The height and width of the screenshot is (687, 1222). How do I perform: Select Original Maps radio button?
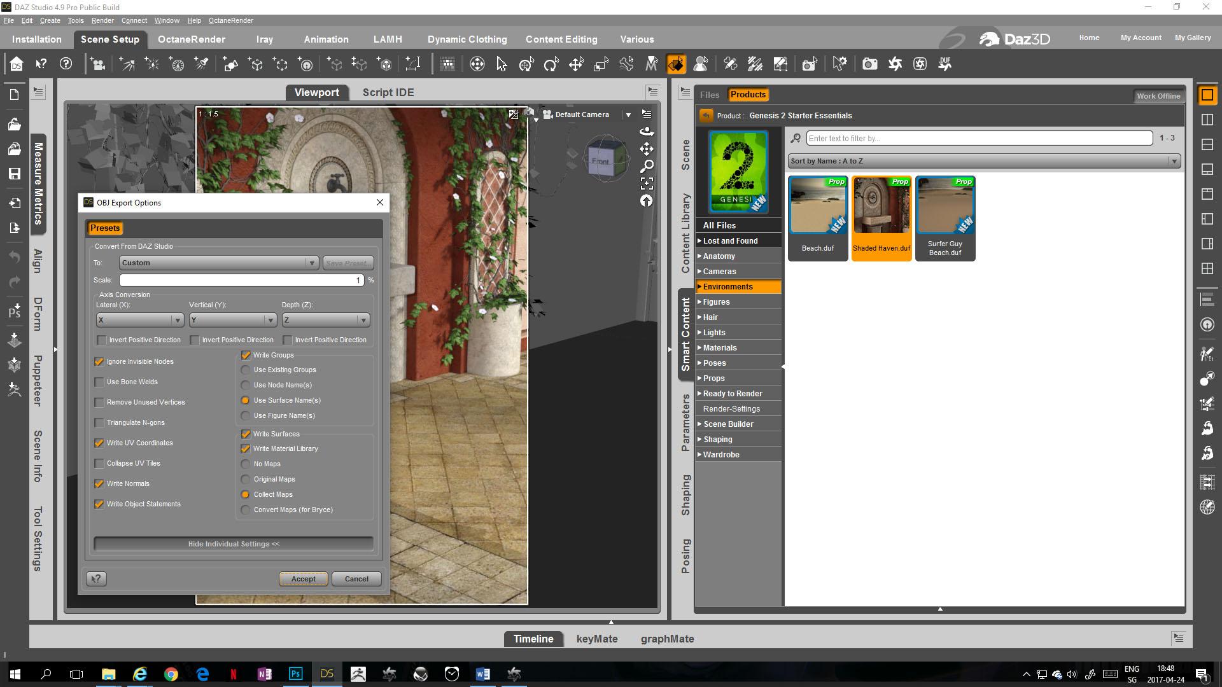(246, 480)
